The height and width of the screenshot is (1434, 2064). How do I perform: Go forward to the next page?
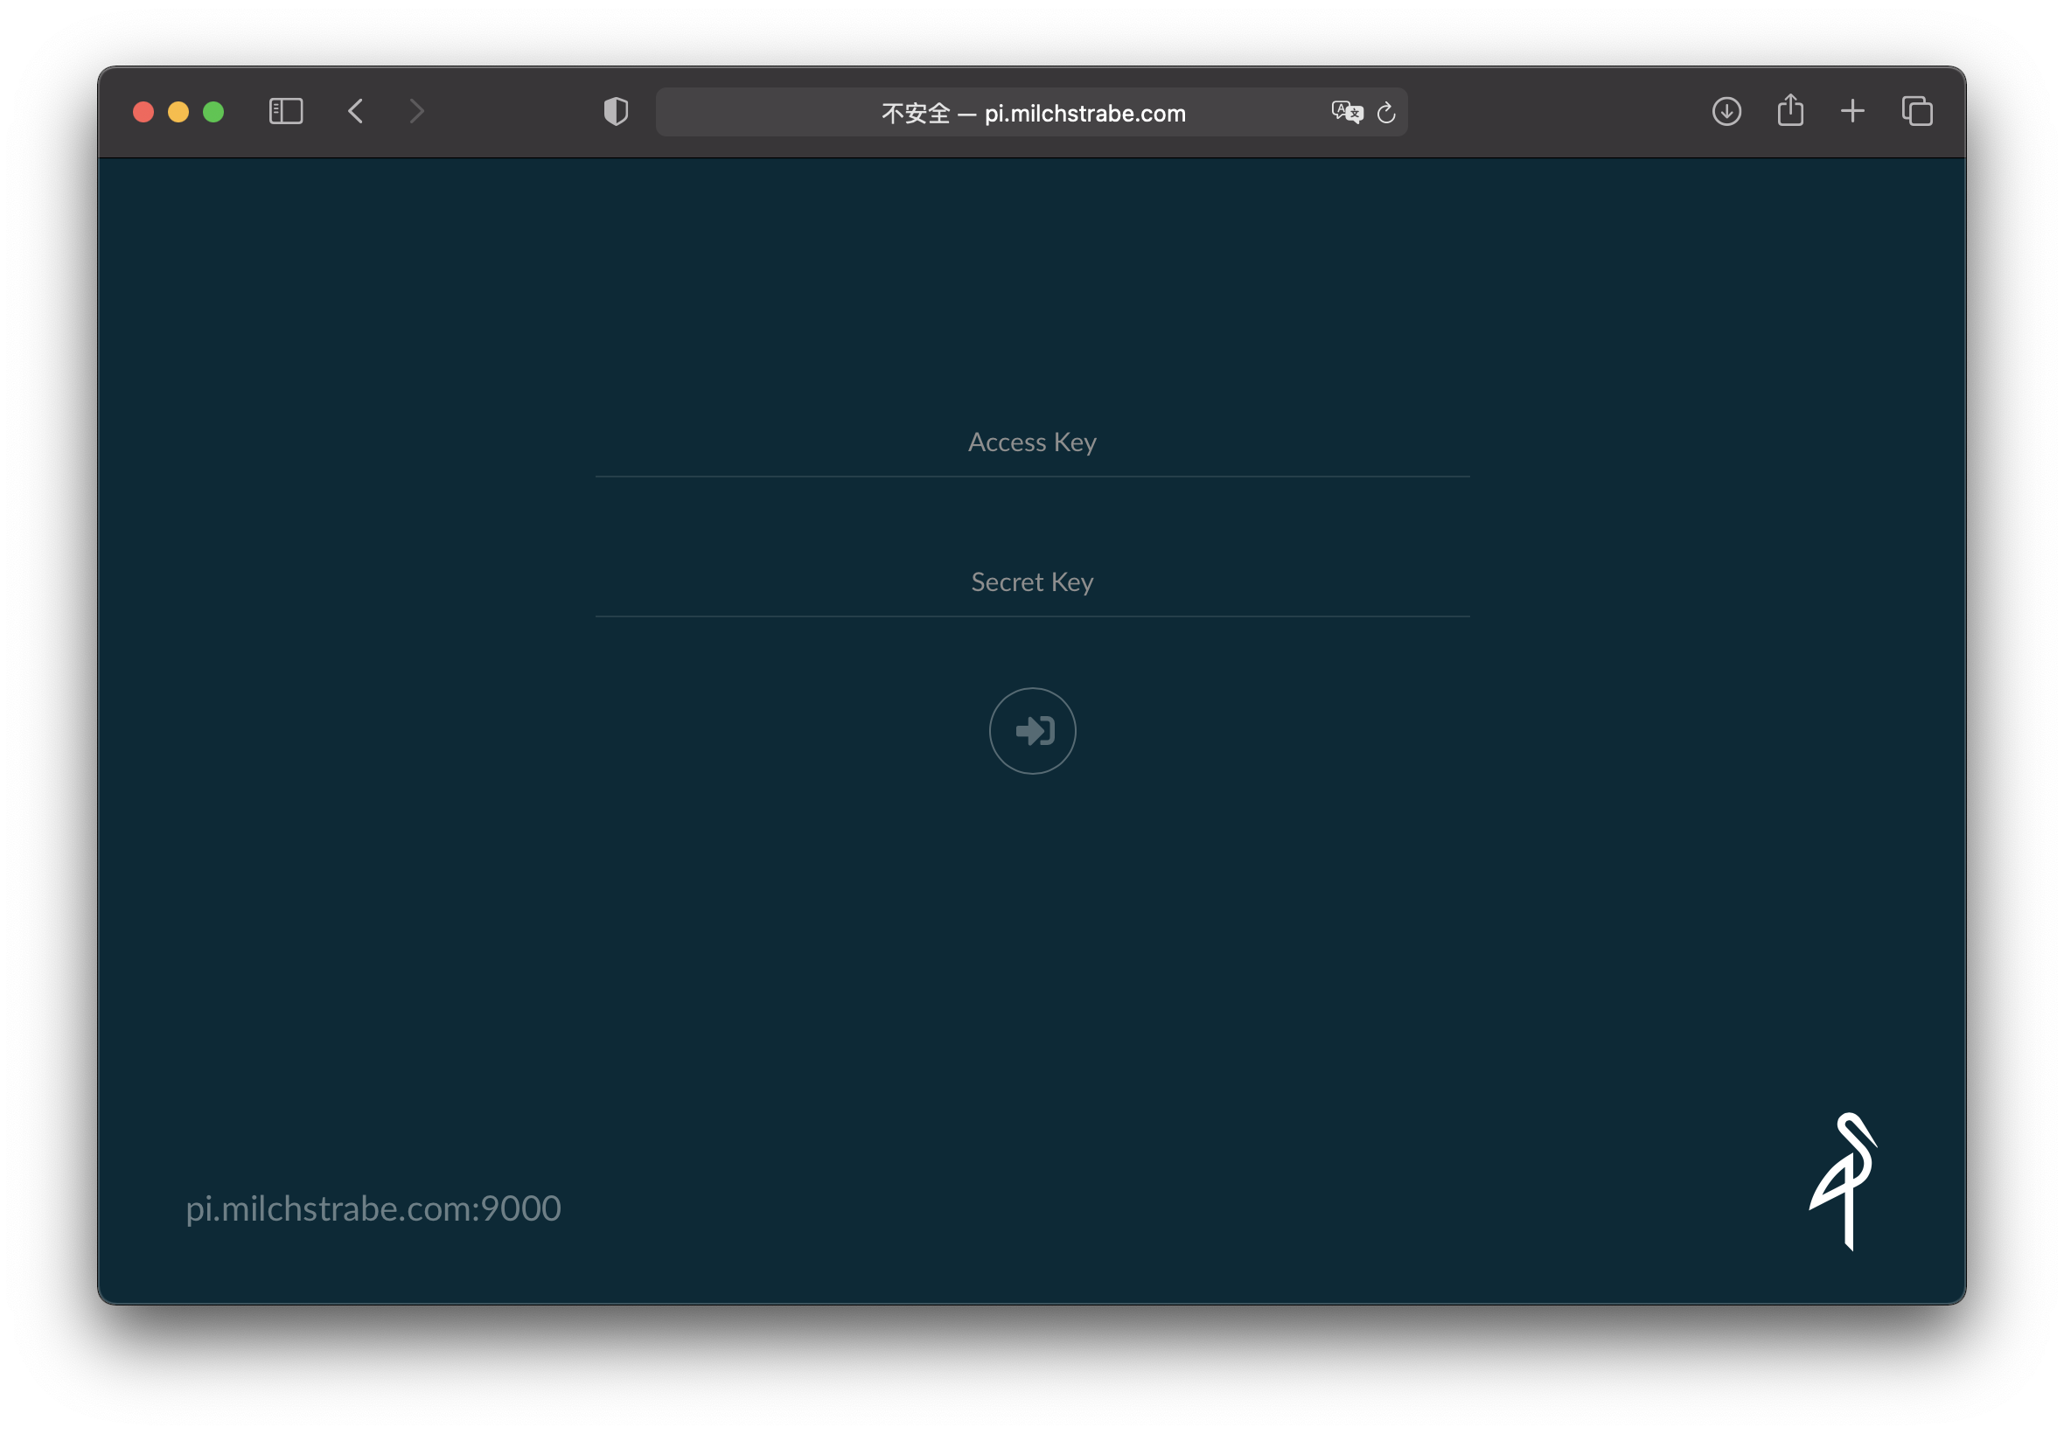pos(416,111)
